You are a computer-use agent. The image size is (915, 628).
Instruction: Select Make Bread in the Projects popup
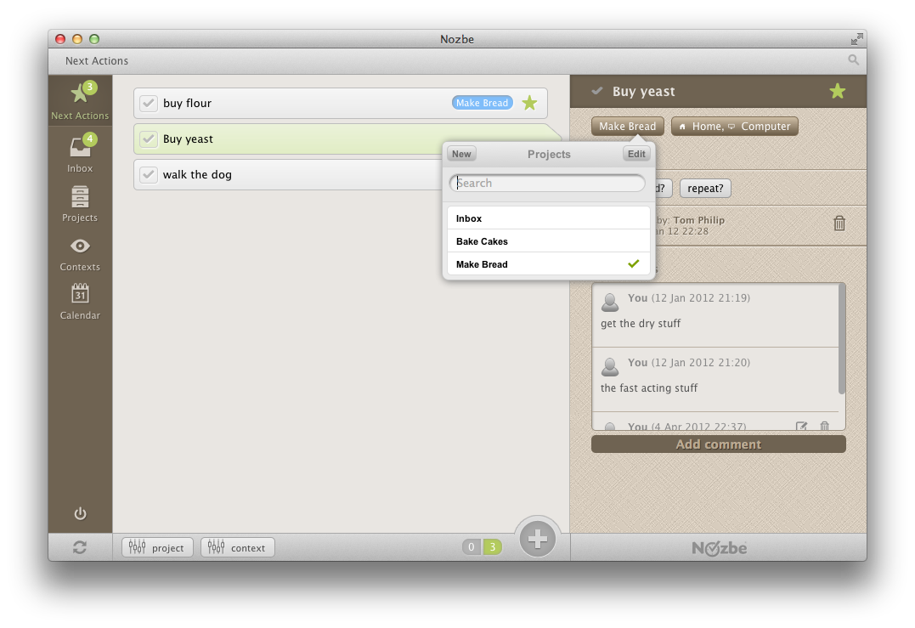click(549, 263)
